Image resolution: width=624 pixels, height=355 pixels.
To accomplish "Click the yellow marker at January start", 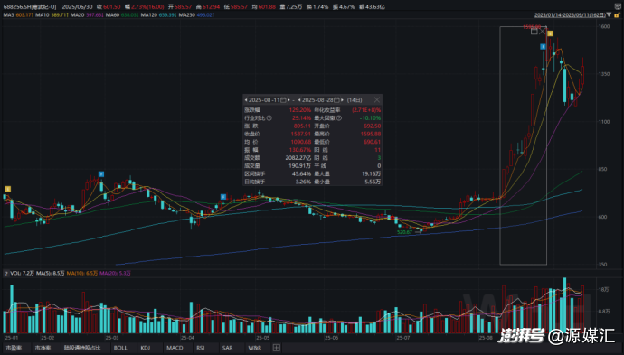I will [8, 189].
